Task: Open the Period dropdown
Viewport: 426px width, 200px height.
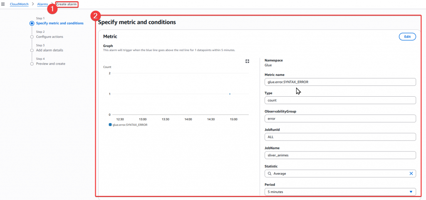Action: 340,192
